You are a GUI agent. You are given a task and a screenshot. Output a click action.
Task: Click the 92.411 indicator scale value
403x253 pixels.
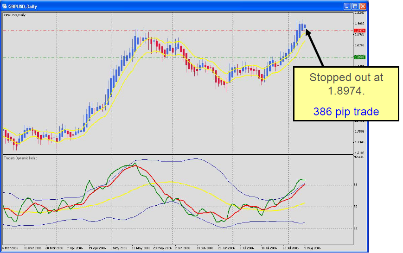pos(359,157)
